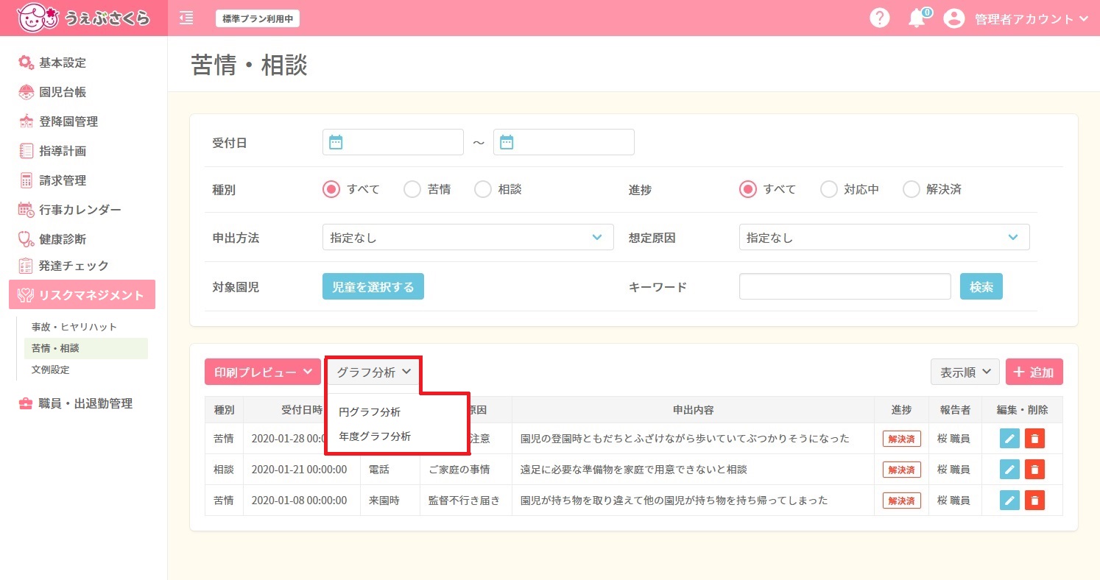The image size is (1100, 580).
Task: Click the 監督不行き届き cell
Action: (465, 501)
